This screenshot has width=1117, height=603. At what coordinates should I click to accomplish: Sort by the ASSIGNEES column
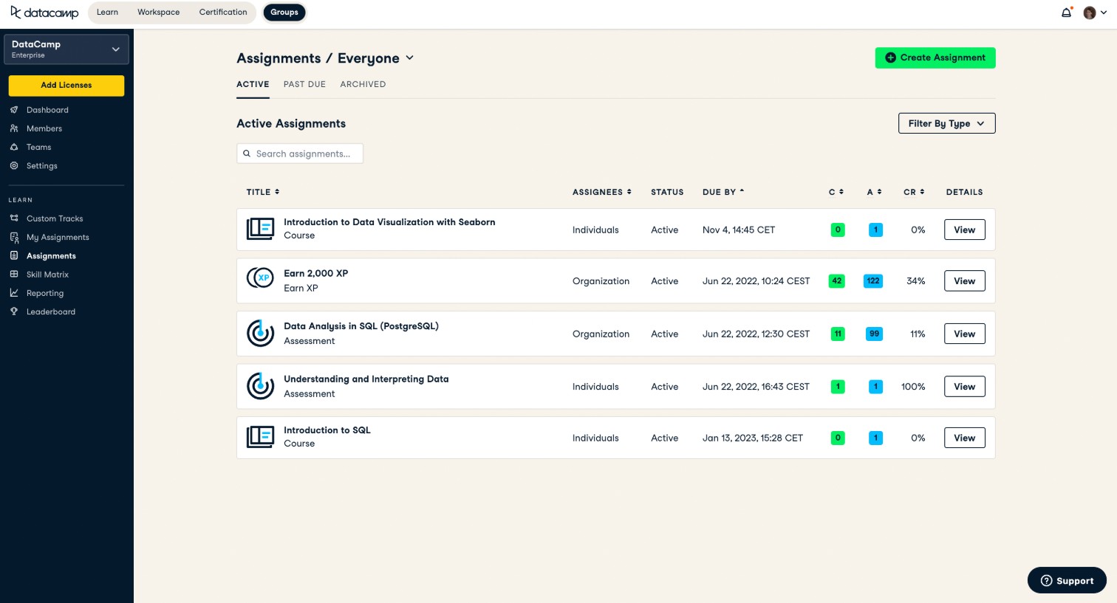(x=602, y=192)
